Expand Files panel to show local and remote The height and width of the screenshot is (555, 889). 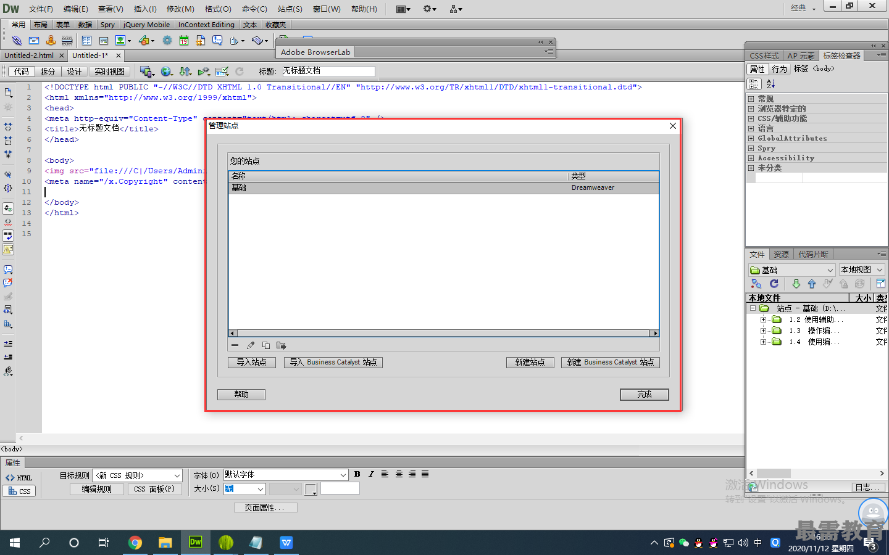tap(880, 284)
